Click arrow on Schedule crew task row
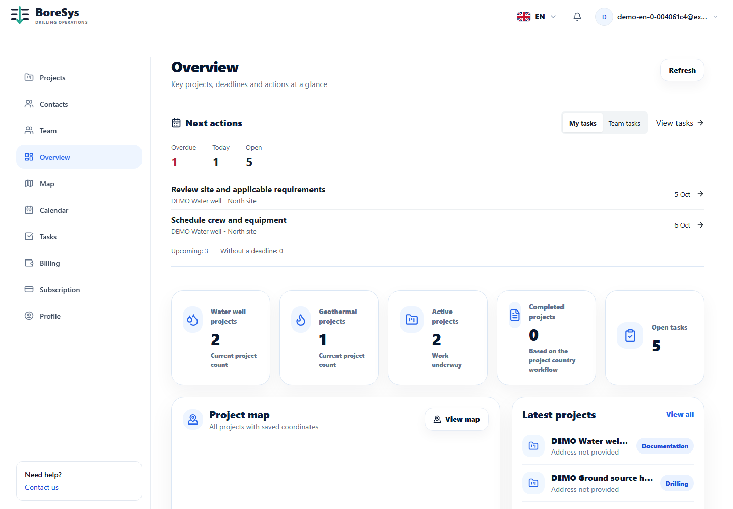Viewport: 733px width, 509px height. (x=700, y=225)
